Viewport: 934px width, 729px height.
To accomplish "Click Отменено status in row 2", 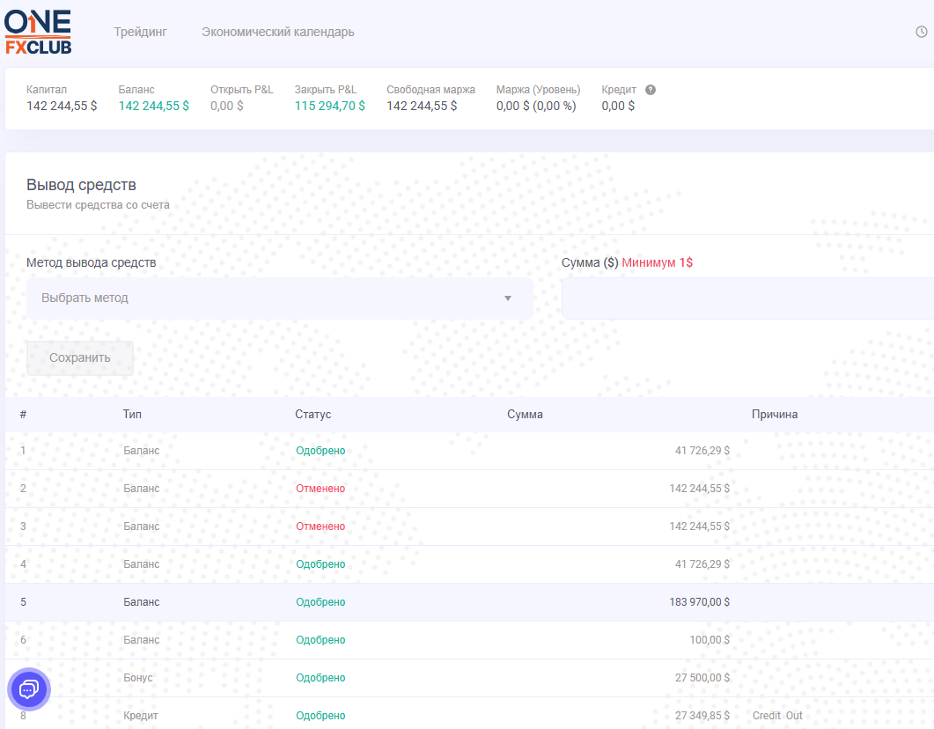I will pos(320,489).
